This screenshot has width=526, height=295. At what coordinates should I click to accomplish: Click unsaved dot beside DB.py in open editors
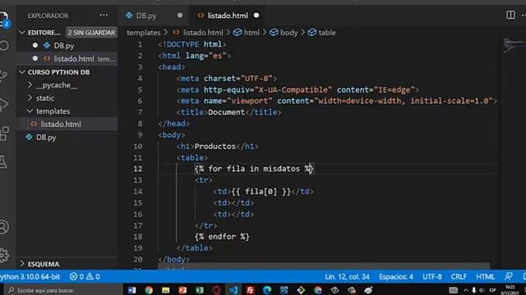pos(35,45)
